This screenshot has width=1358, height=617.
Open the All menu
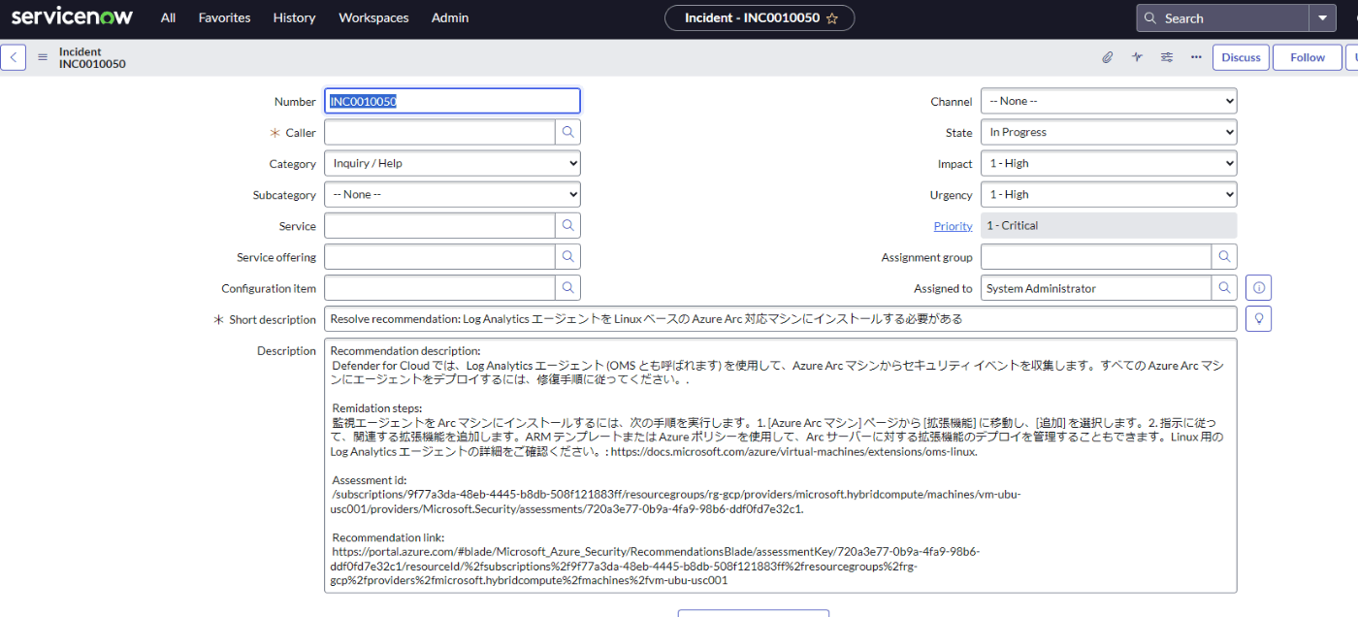168,17
